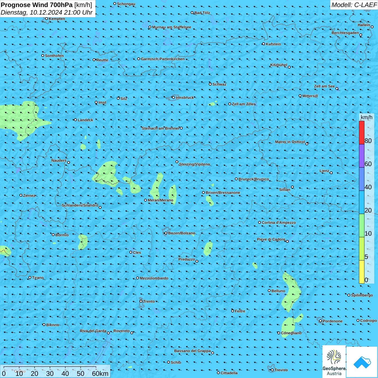Click the 'km/h' legend unit heading
The image size is (378, 378).
366,117
